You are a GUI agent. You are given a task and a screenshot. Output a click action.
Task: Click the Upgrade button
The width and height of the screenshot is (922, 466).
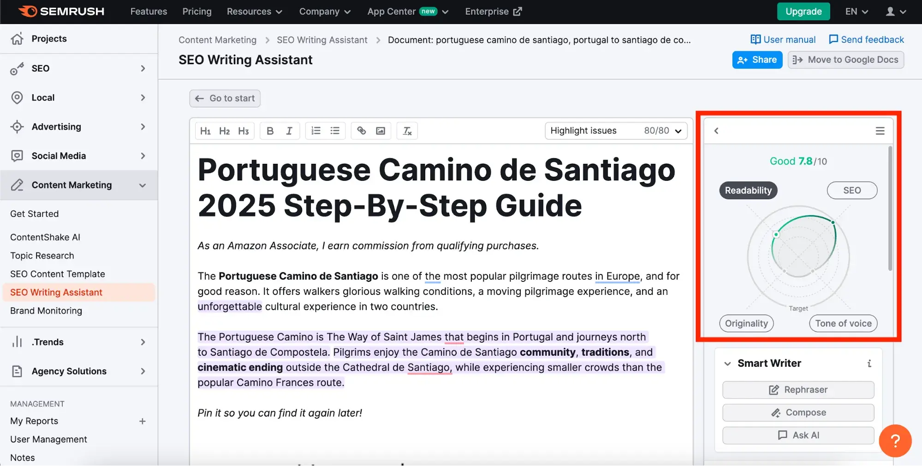point(803,12)
